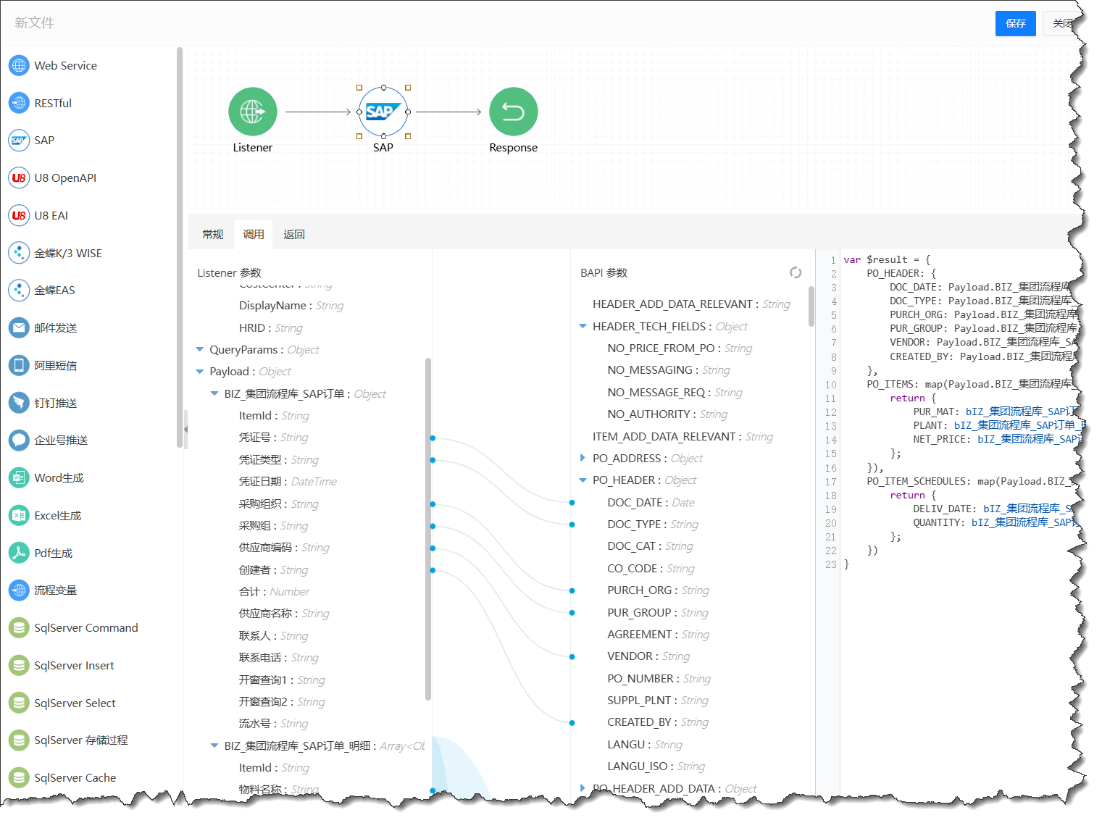Click the SAP node in the flow
The height and width of the screenshot is (823, 1102).
pos(383,112)
